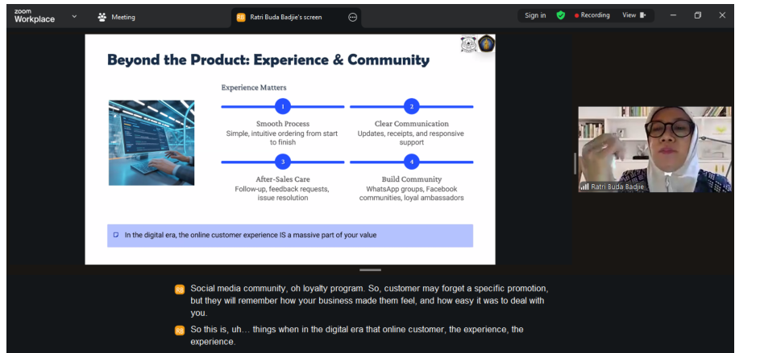Click the green encryption shield icon

pyautogui.click(x=561, y=15)
